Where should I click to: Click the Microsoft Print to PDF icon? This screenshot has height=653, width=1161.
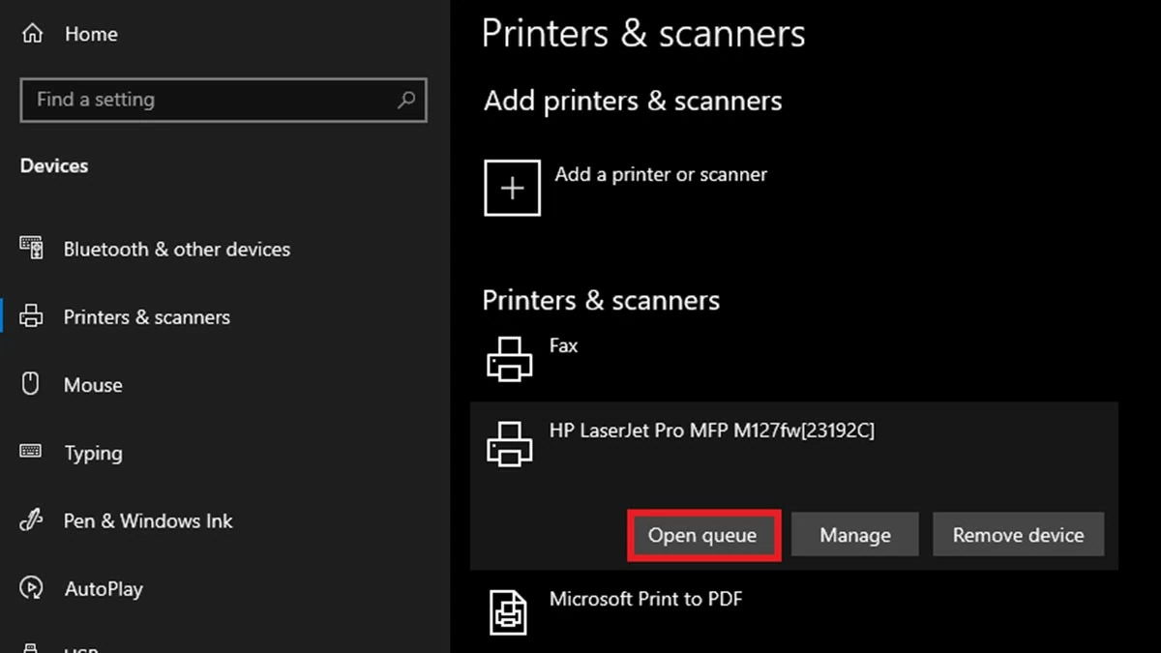click(x=510, y=611)
